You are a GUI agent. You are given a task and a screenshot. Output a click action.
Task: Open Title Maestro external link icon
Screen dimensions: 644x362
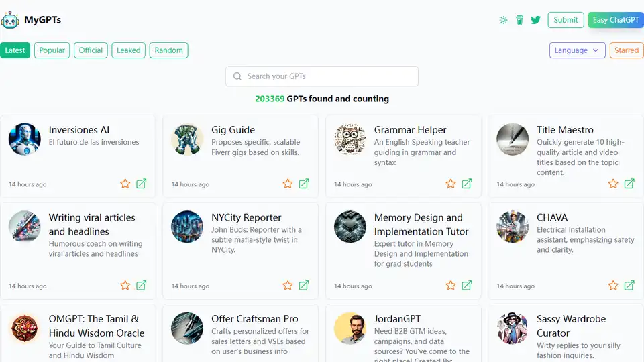(629, 184)
